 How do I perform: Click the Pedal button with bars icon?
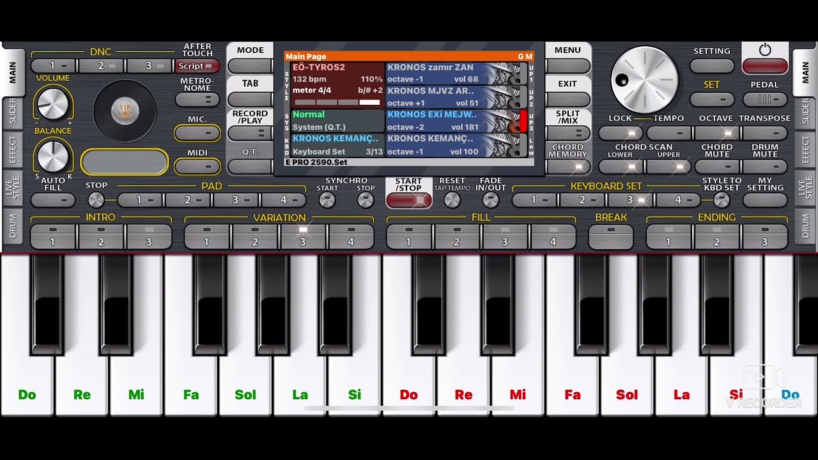click(765, 100)
